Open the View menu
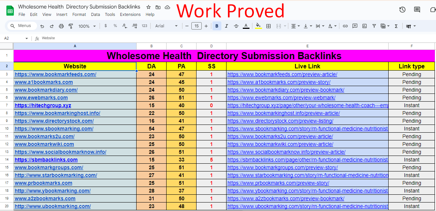 pos(47,14)
